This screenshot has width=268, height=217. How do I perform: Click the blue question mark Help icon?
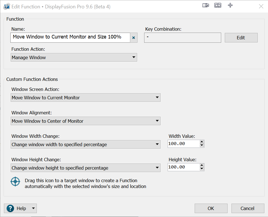pos(10,208)
